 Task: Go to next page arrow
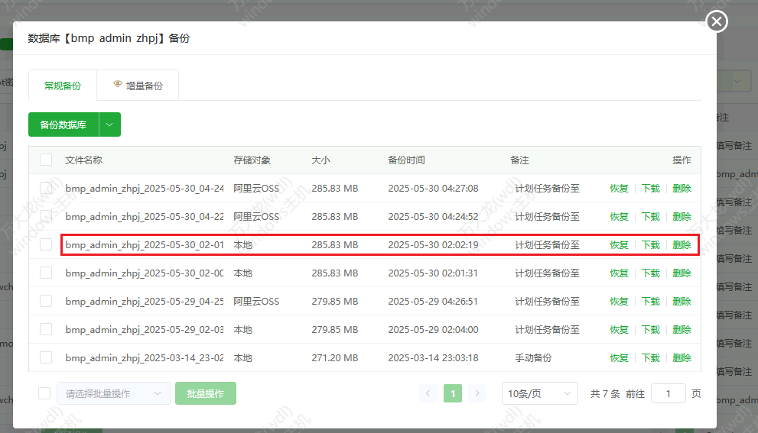477,393
